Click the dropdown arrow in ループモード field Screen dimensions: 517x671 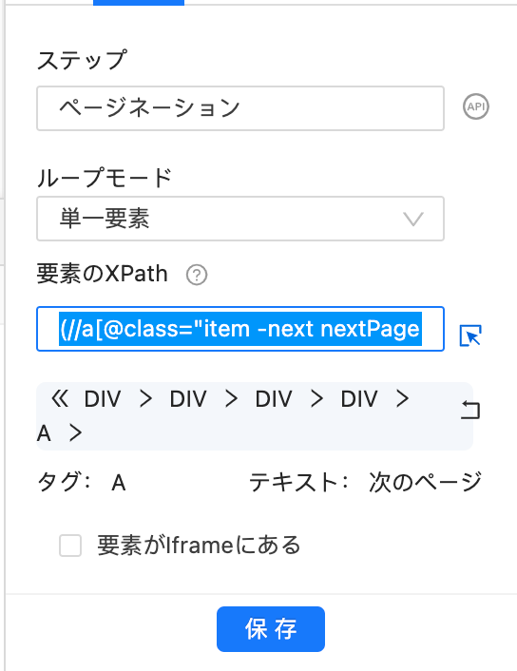[413, 220]
